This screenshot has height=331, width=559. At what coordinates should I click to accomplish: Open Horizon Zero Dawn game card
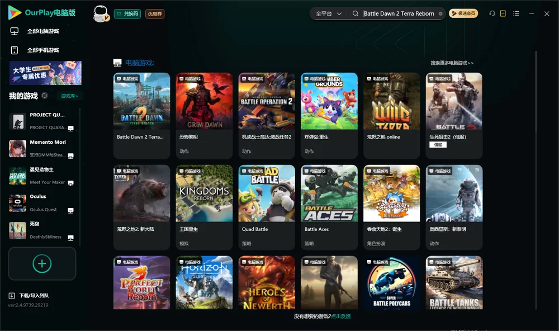204,282
